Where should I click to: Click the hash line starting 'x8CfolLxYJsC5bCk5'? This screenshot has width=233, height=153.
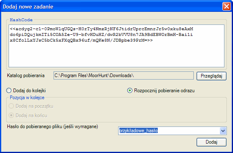[x=81, y=40]
